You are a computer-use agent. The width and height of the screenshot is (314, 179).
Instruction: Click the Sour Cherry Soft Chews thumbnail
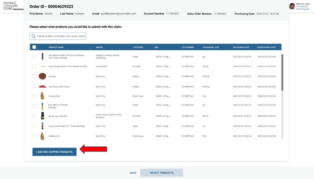[x=43, y=86]
